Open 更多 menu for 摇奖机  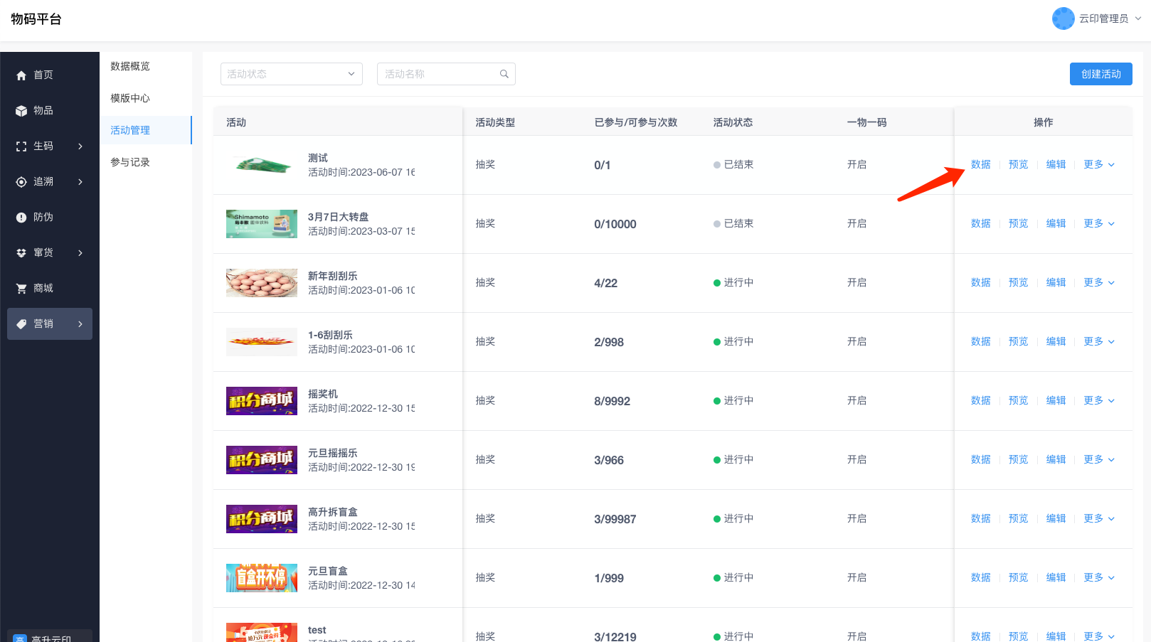pyautogui.click(x=1099, y=400)
